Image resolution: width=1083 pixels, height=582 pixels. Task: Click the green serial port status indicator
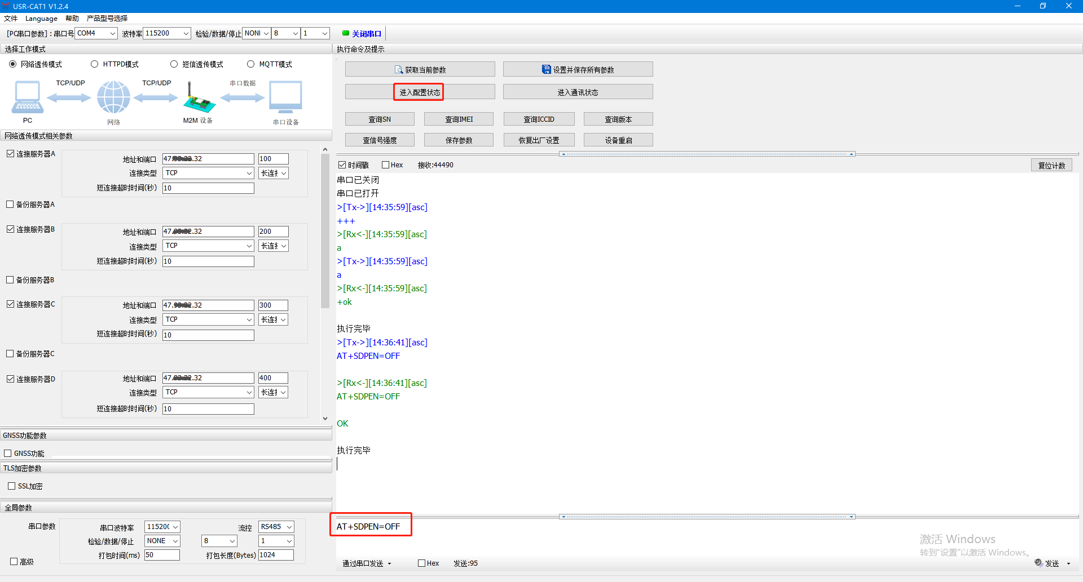[346, 33]
